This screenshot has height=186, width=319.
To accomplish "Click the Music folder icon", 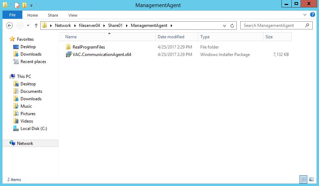I will (16, 106).
